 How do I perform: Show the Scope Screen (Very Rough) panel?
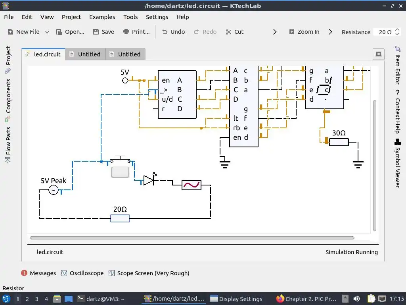(149, 273)
